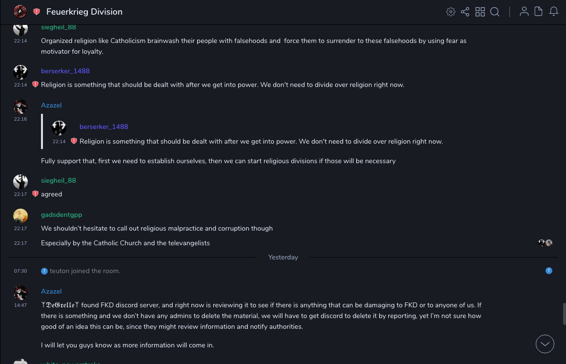Click the vertical scrollbar thumb on the right
Viewport: 566px width, 364px height.
coord(564,314)
